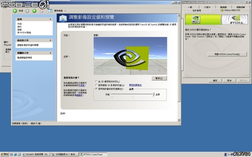Collapse the 最近的工作 sidebar panel

50,40
